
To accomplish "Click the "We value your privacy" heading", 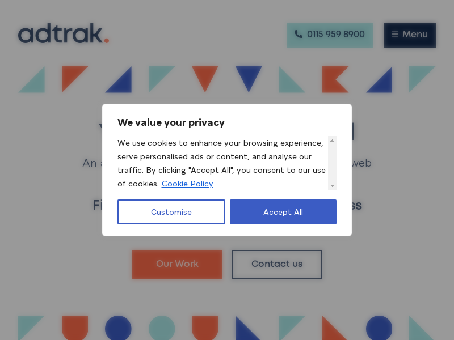I will [171, 122].
